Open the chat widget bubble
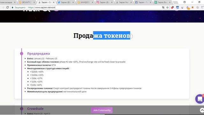 click(x=200, y=99)
